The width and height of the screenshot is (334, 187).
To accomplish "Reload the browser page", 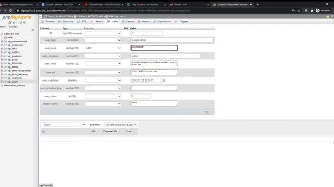I will coord(10,10).
